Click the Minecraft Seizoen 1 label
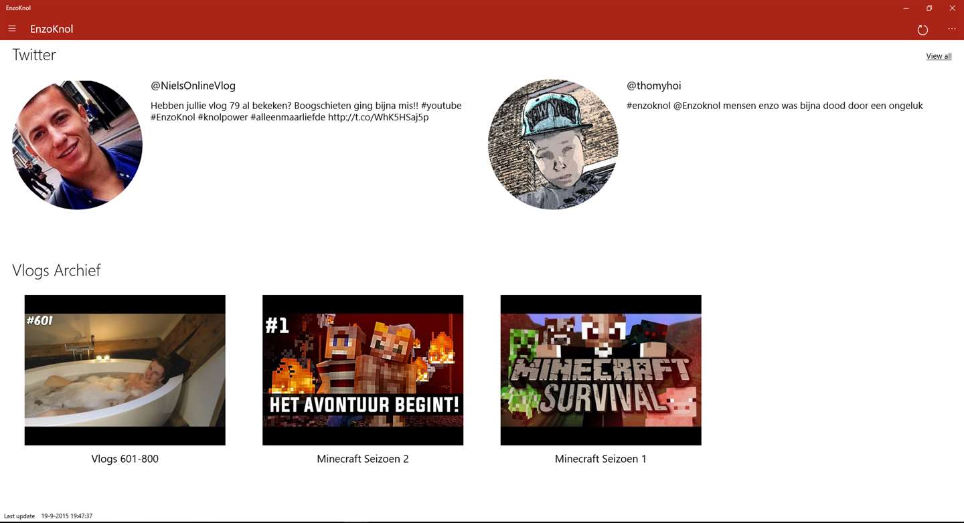Screen dimensions: 964x523 600,459
